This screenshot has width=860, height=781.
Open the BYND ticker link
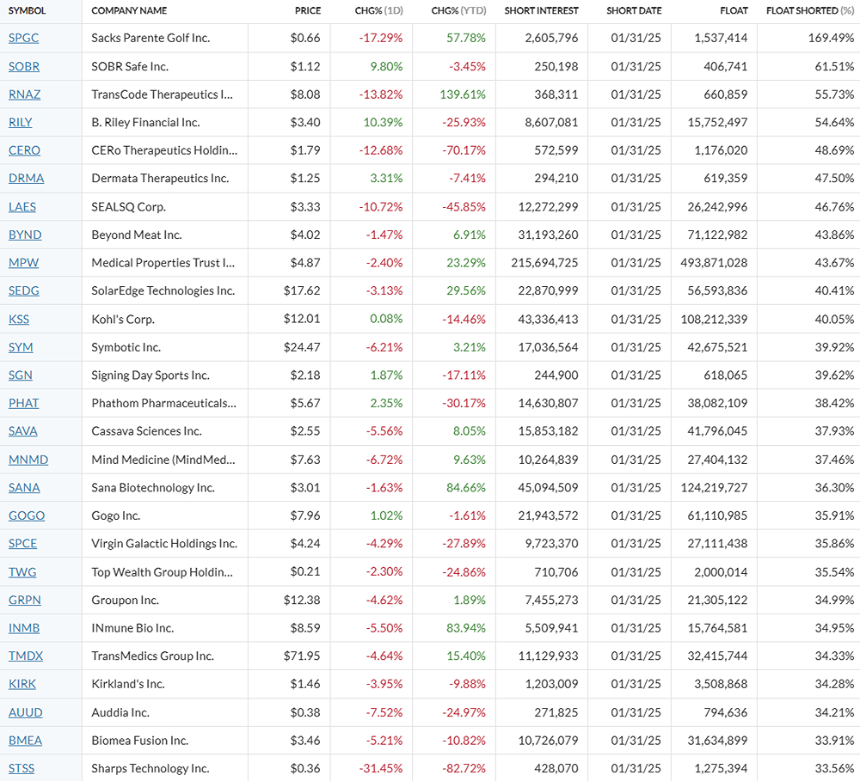(x=25, y=235)
